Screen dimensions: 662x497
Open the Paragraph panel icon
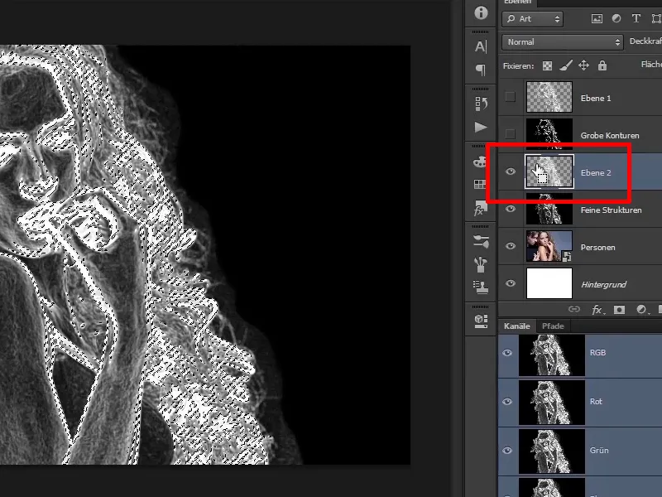click(x=481, y=70)
